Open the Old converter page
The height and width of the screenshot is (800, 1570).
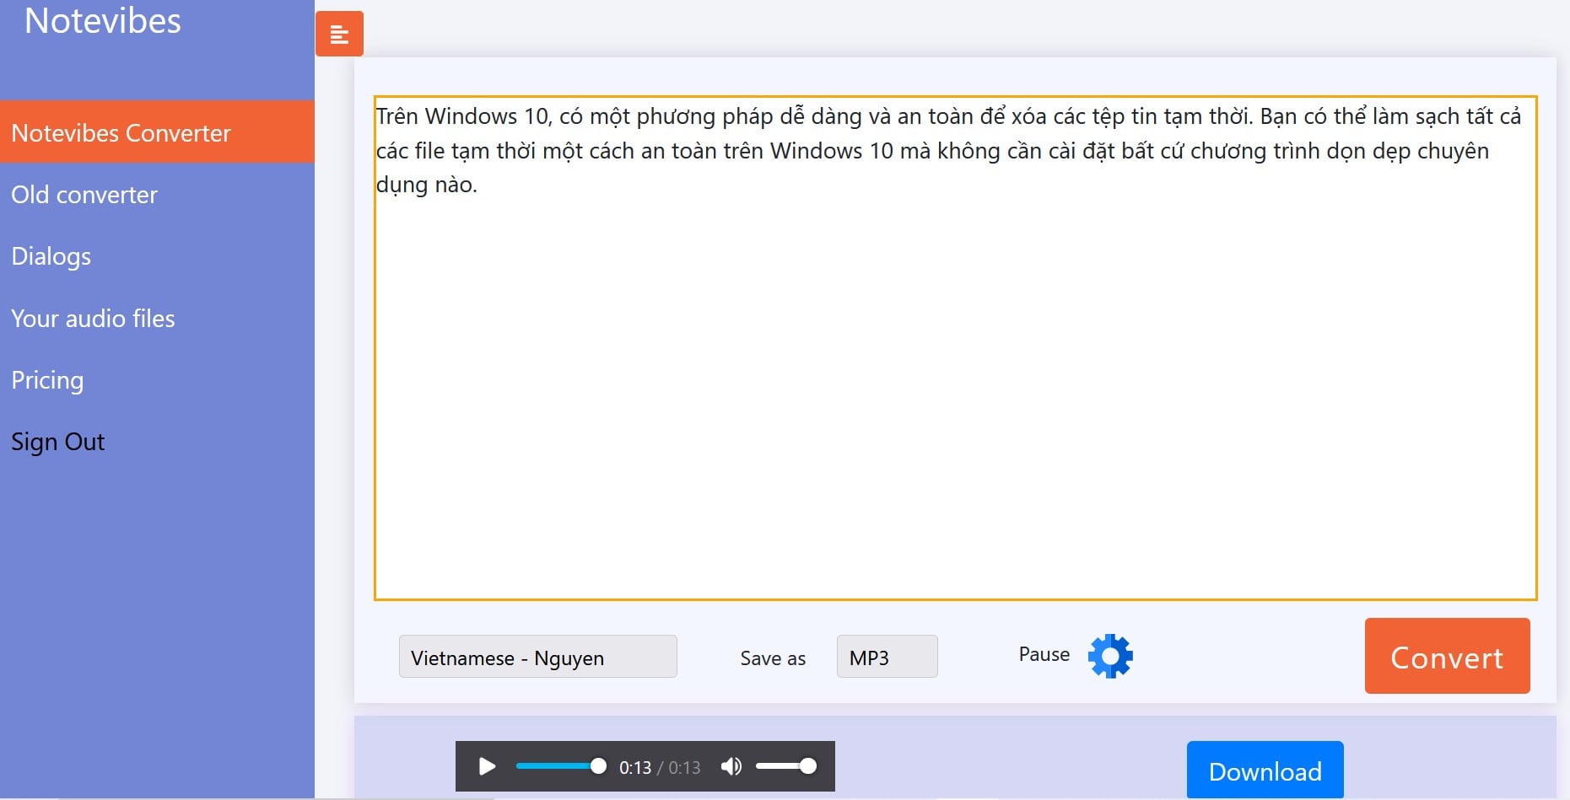(84, 195)
